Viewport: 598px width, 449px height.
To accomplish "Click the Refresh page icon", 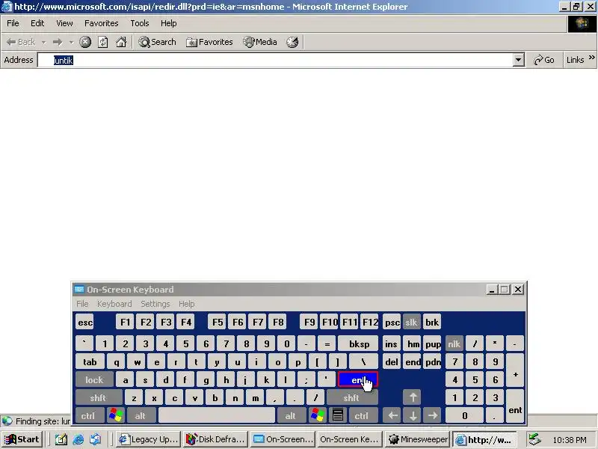I will pyautogui.click(x=103, y=42).
